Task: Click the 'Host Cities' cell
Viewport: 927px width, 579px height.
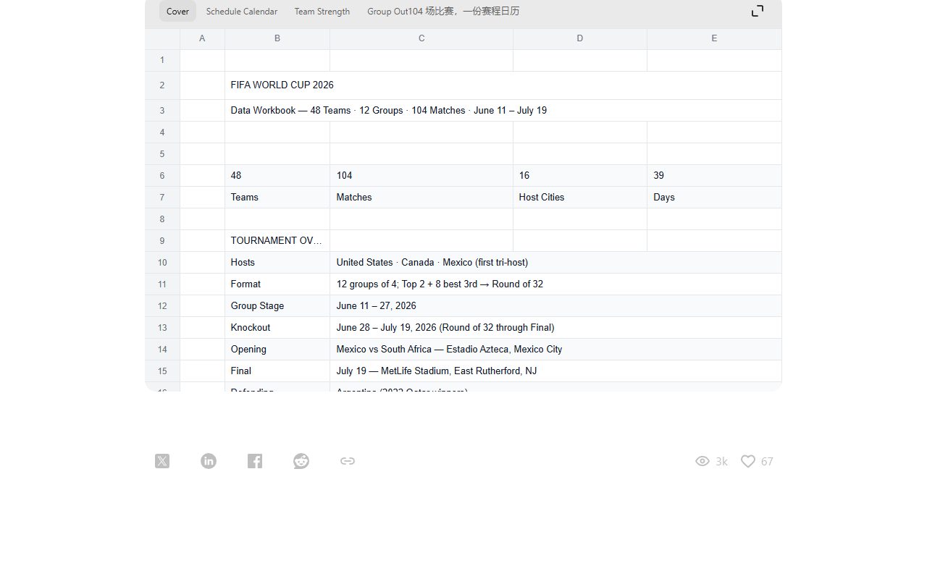Action: (x=580, y=198)
